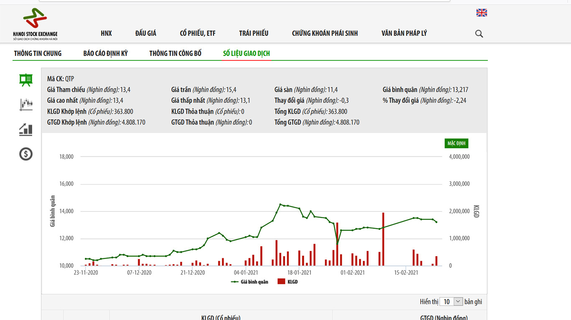The height and width of the screenshot is (320, 571).
Task: Select the green presentation board sidebar icon
Action: point(26,80)
